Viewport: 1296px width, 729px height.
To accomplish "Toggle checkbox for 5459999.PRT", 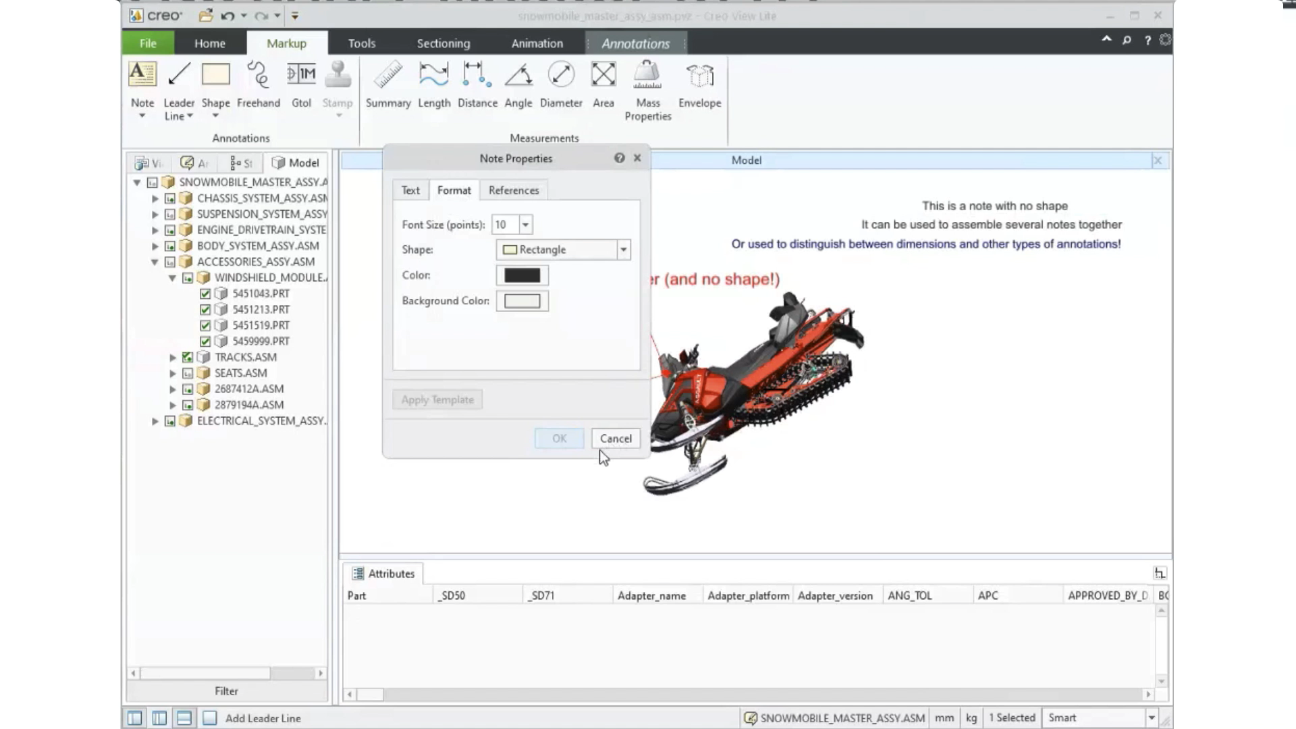I will (x=205, y=342).
